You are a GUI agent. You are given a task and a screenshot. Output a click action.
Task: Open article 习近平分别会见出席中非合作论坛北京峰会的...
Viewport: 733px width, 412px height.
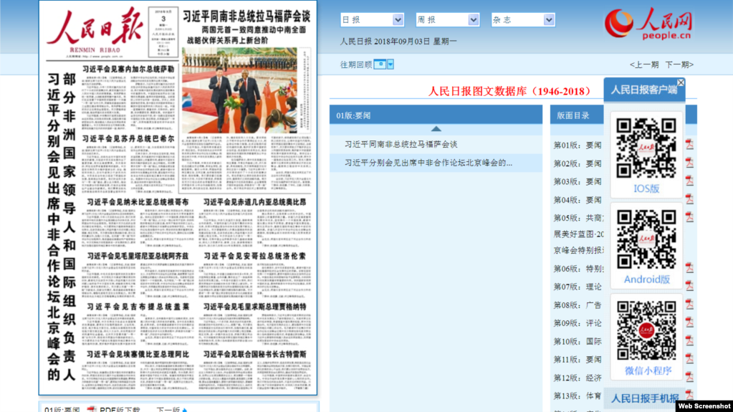(x=428, y=163)
